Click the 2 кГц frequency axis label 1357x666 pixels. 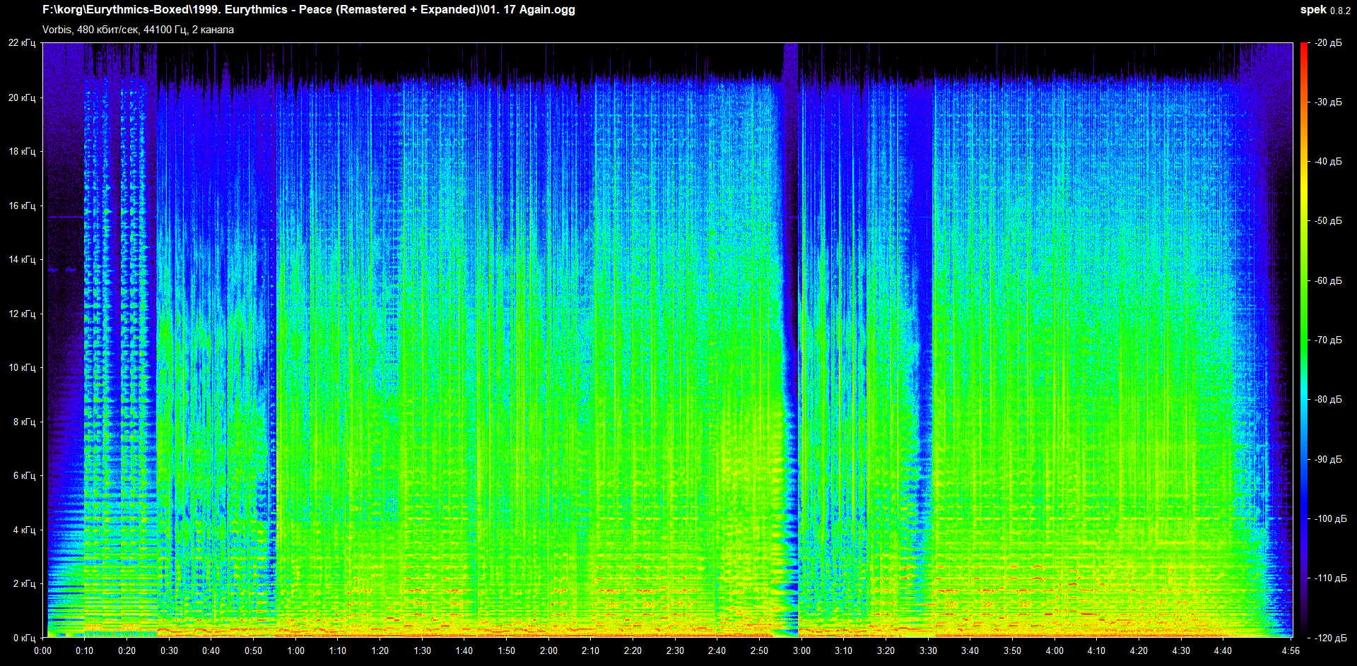(24, 583)
